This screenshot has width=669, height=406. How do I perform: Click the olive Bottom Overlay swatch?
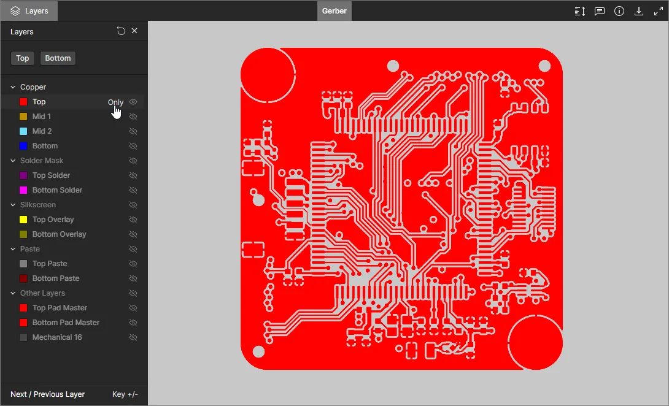23,234
